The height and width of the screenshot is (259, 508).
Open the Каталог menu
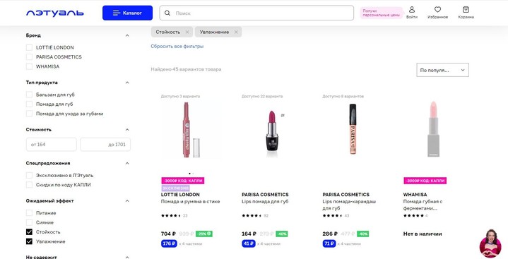click(x=128, y=13)
